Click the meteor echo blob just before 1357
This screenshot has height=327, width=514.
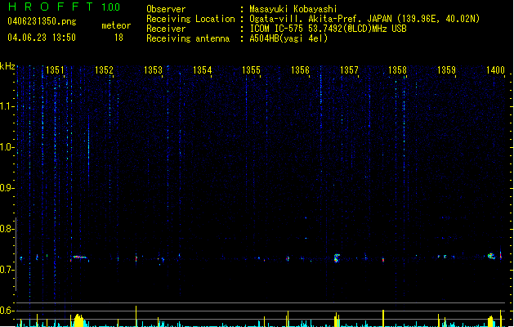pos(337,258)
